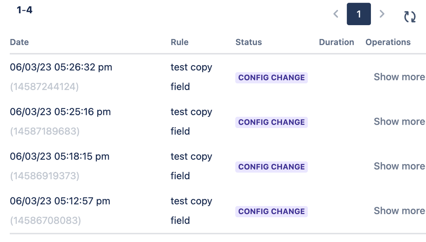Open rule test copy field in last row
The height and width of the screenshot is (242, 426).
191,210
